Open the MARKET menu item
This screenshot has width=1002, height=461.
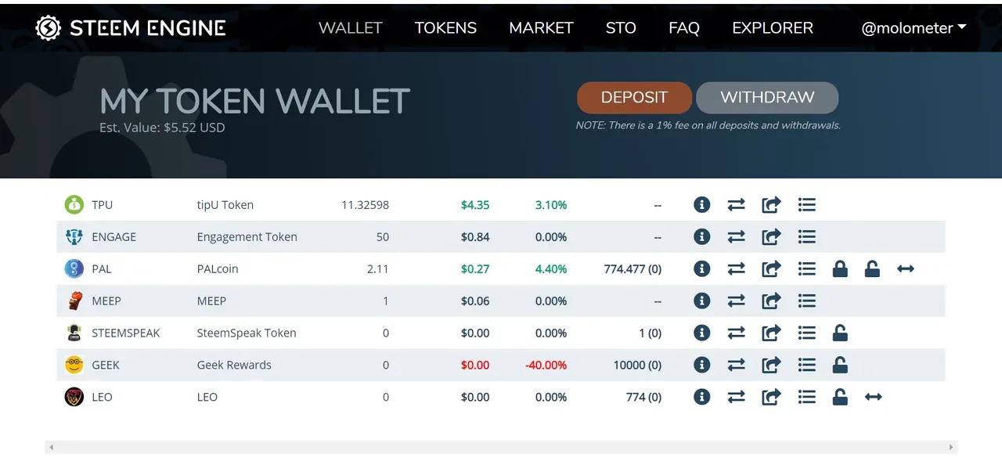click(x=541, y=28)
